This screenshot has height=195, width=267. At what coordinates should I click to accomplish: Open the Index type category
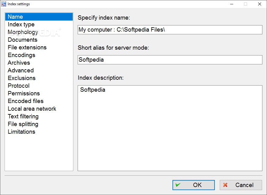click(39, 24)
